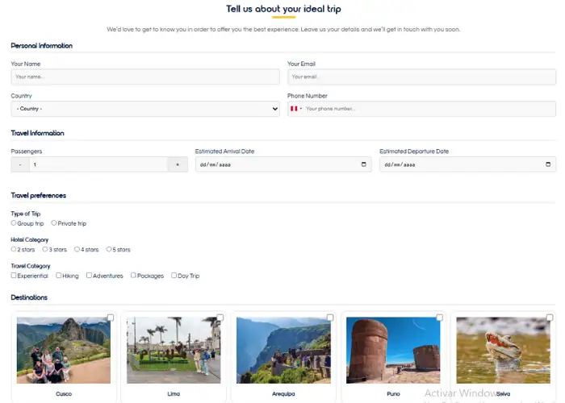Decrease passengers with the minus button
Screen dimensions: 565x403
(x=20, y=164)
